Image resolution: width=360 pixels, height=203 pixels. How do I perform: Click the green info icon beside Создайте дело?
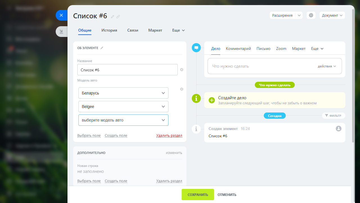[x=196, y=98]
